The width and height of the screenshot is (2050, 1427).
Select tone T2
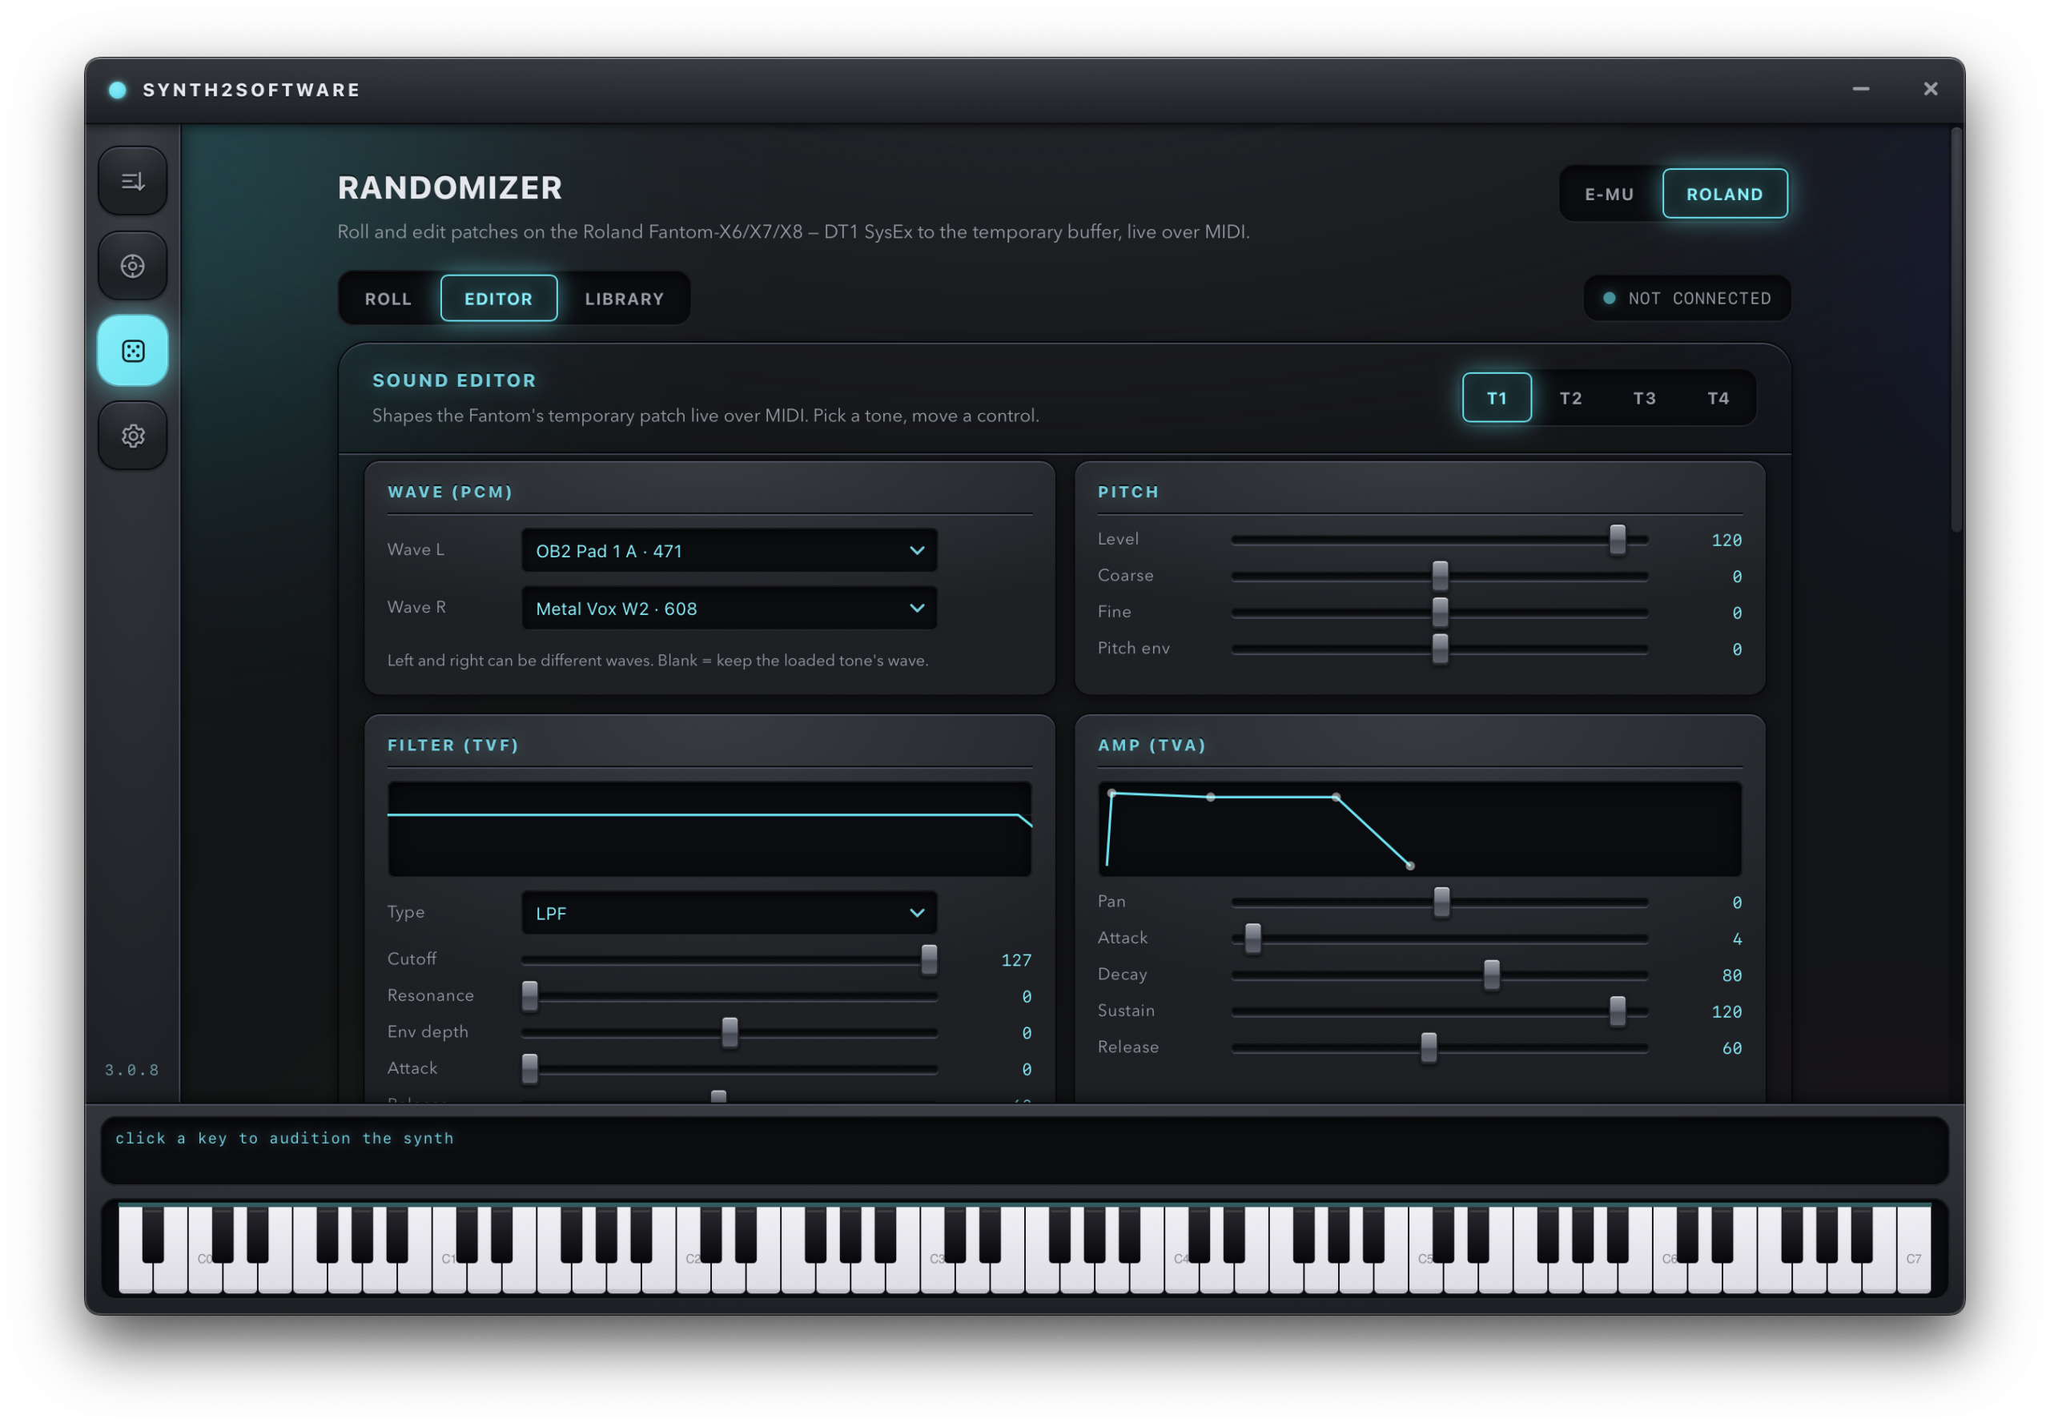[x=1570, y=398]
